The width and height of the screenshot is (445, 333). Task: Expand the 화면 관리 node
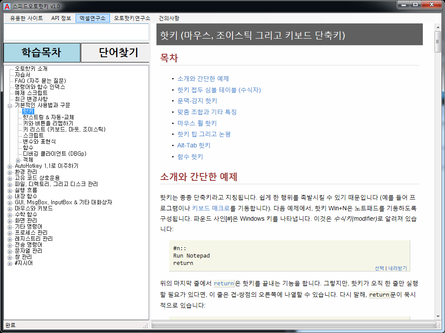pos(10,221)
